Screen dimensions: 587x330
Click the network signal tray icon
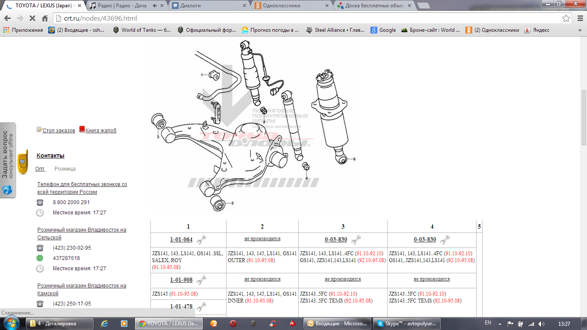tap(531, 324)
